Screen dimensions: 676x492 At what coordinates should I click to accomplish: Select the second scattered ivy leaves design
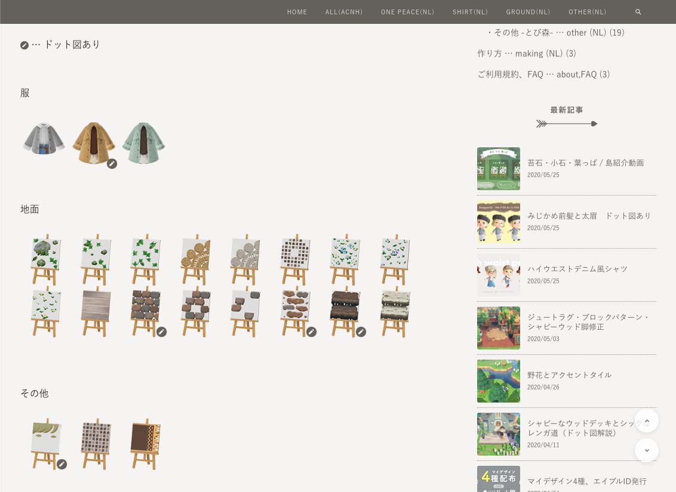click(146, 259)
